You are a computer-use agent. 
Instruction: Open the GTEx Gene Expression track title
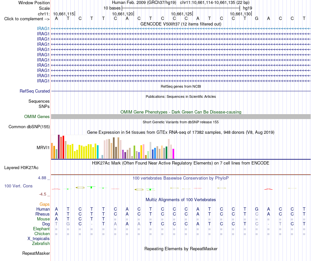pyautogui.click(x=181, y=132)
